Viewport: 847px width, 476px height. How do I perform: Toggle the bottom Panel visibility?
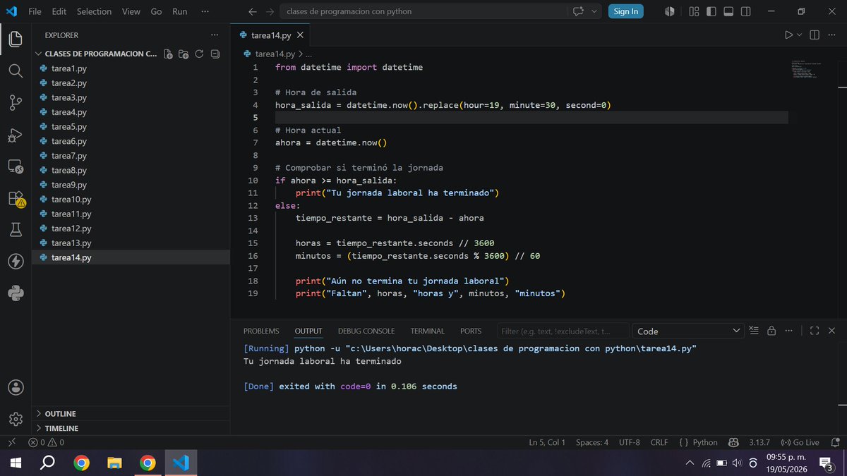728,11
